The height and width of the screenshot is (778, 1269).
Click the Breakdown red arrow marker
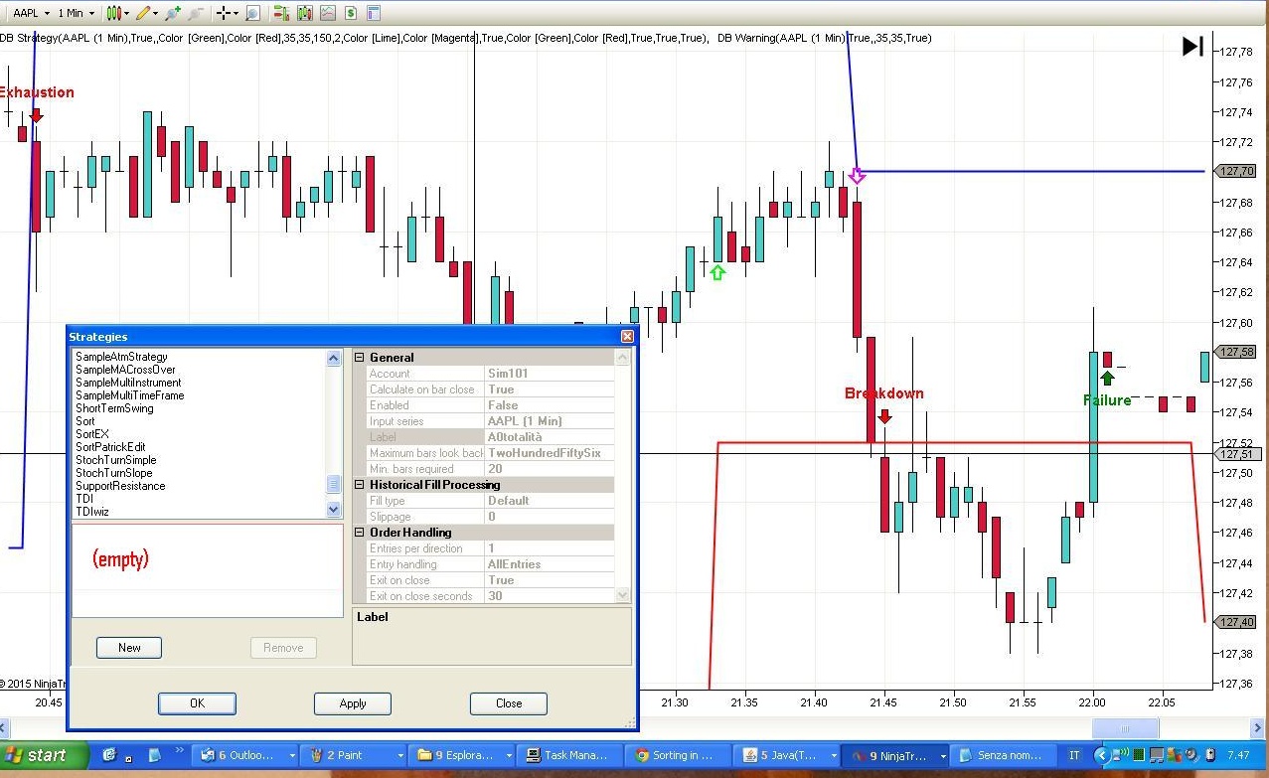(x=884, y=416)
